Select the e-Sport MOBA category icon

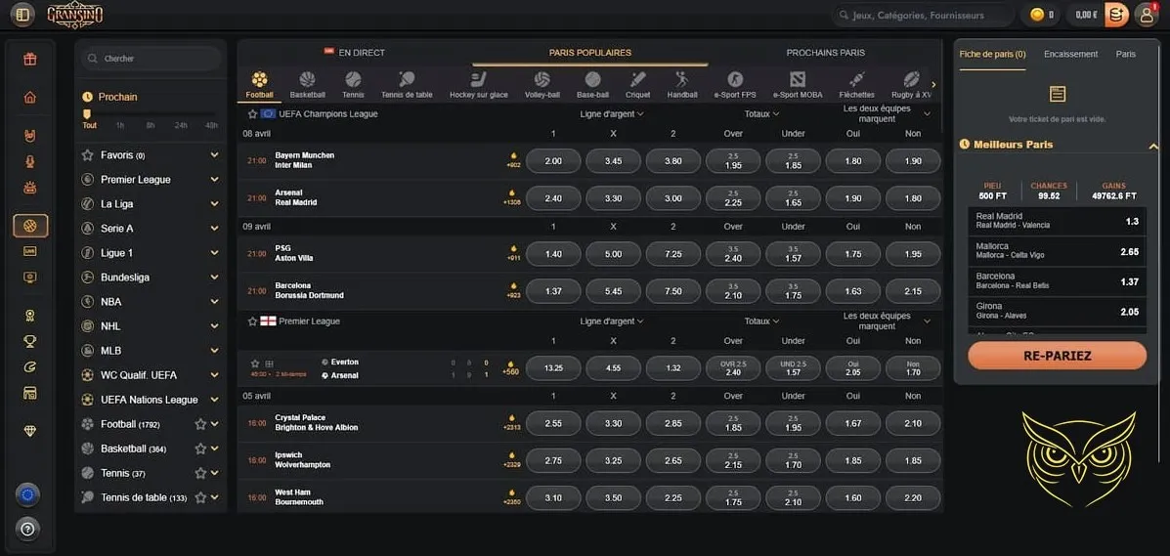coord(798,80)
